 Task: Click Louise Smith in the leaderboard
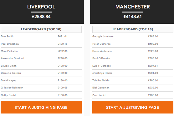tap(41, 66)
